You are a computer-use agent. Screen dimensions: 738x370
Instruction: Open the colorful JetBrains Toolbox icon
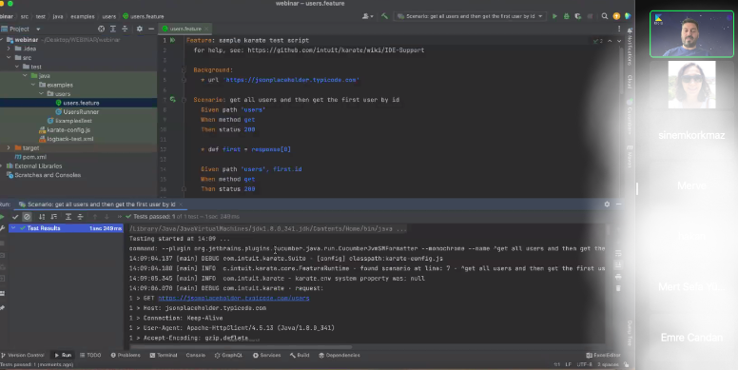[x=628, y=16]
